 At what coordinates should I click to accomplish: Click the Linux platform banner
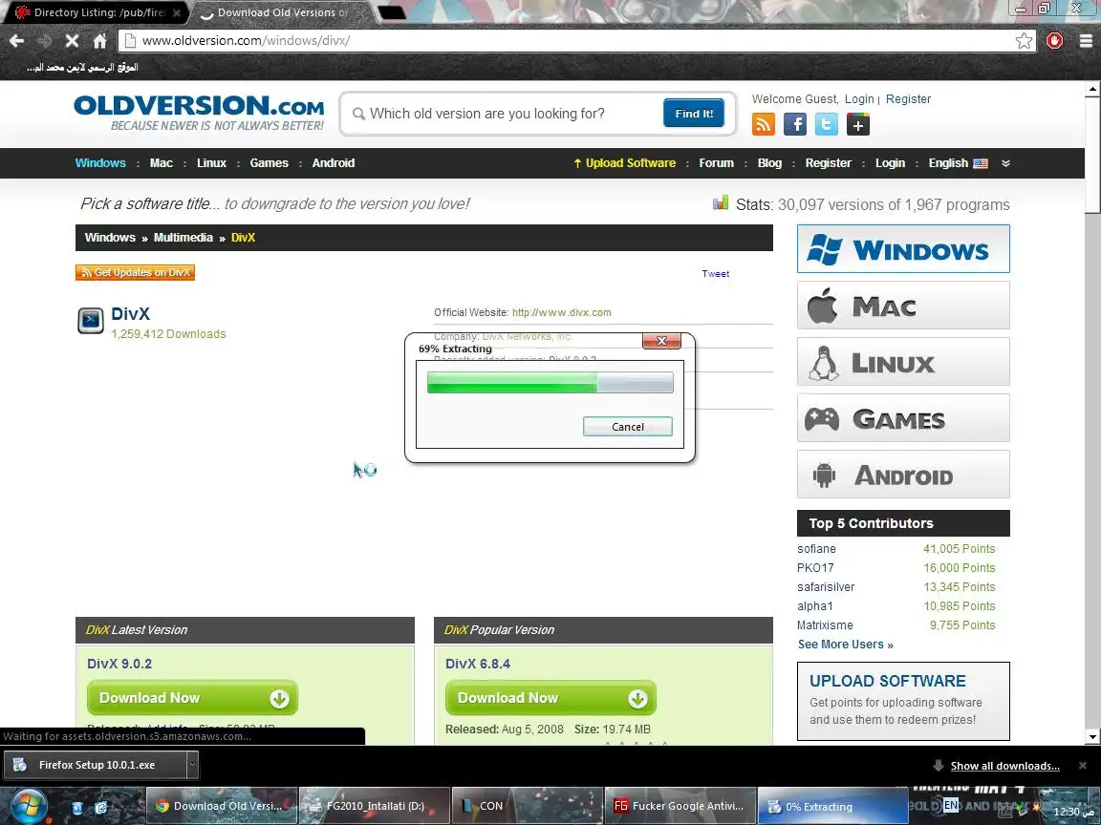coord(903,361)
